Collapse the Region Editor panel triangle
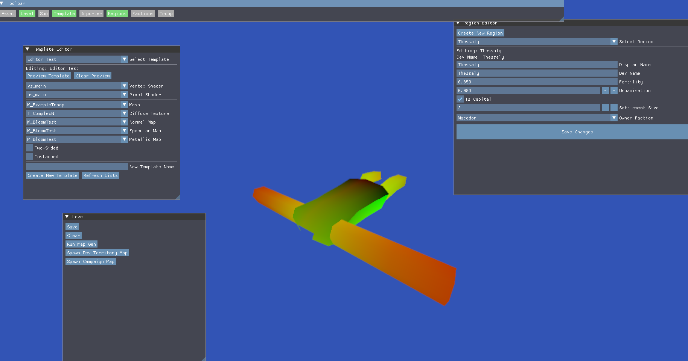The width and height of the screenshot is (688, 361). [458, 23]
